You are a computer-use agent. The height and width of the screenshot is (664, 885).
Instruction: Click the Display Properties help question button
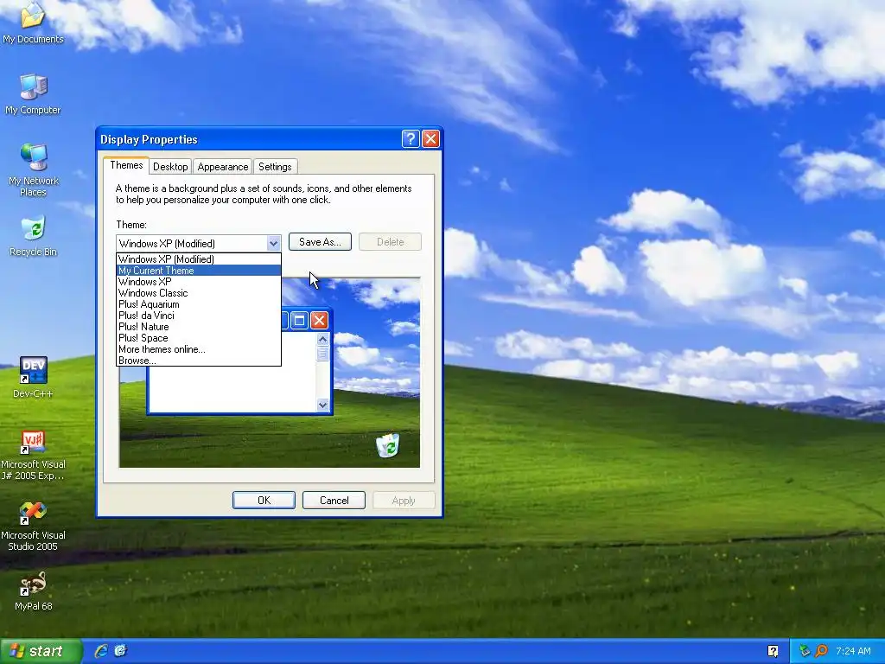[x=411, y=139]
